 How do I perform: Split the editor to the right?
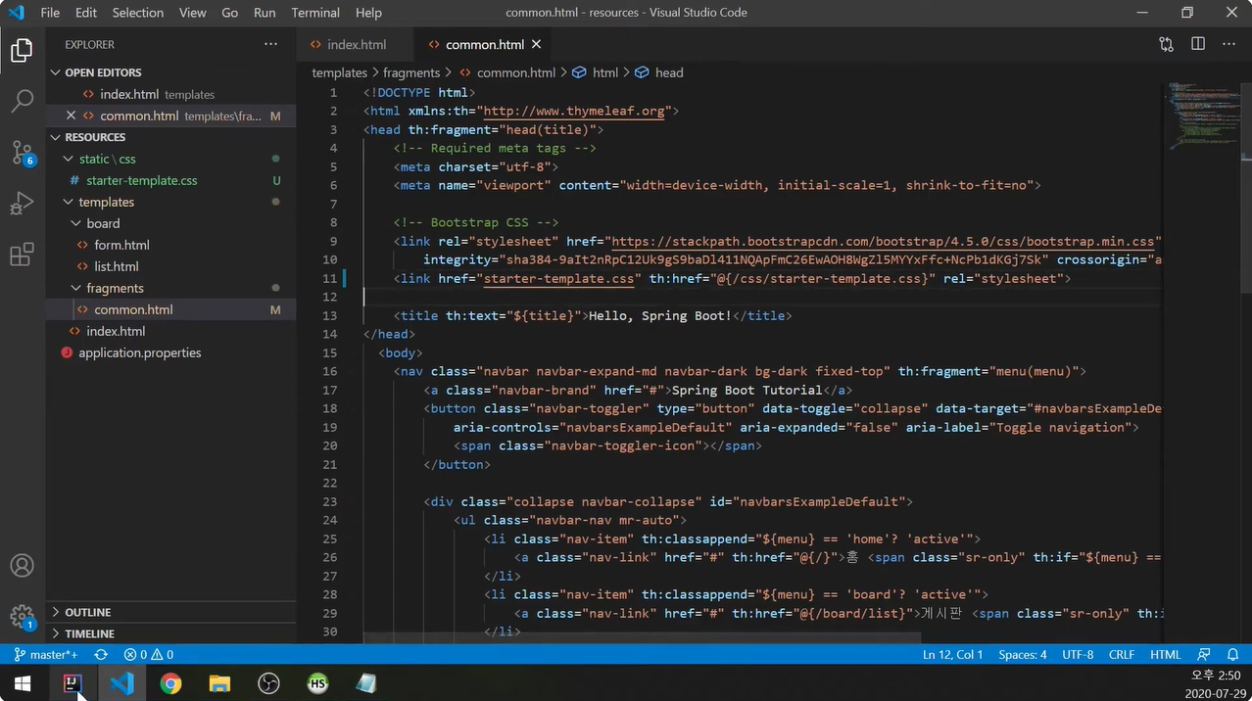(1198, 44)
